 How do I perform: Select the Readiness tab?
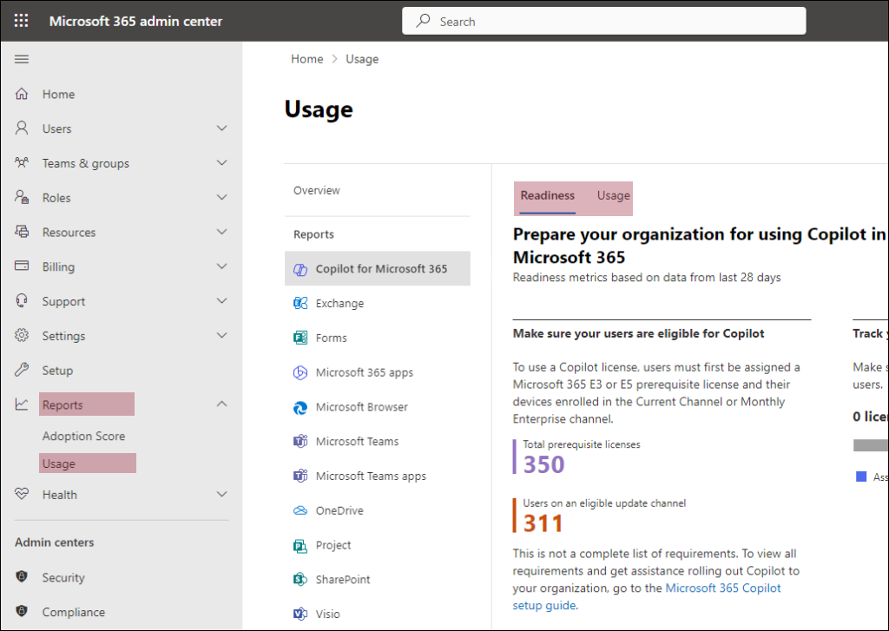tap(546, 196)
